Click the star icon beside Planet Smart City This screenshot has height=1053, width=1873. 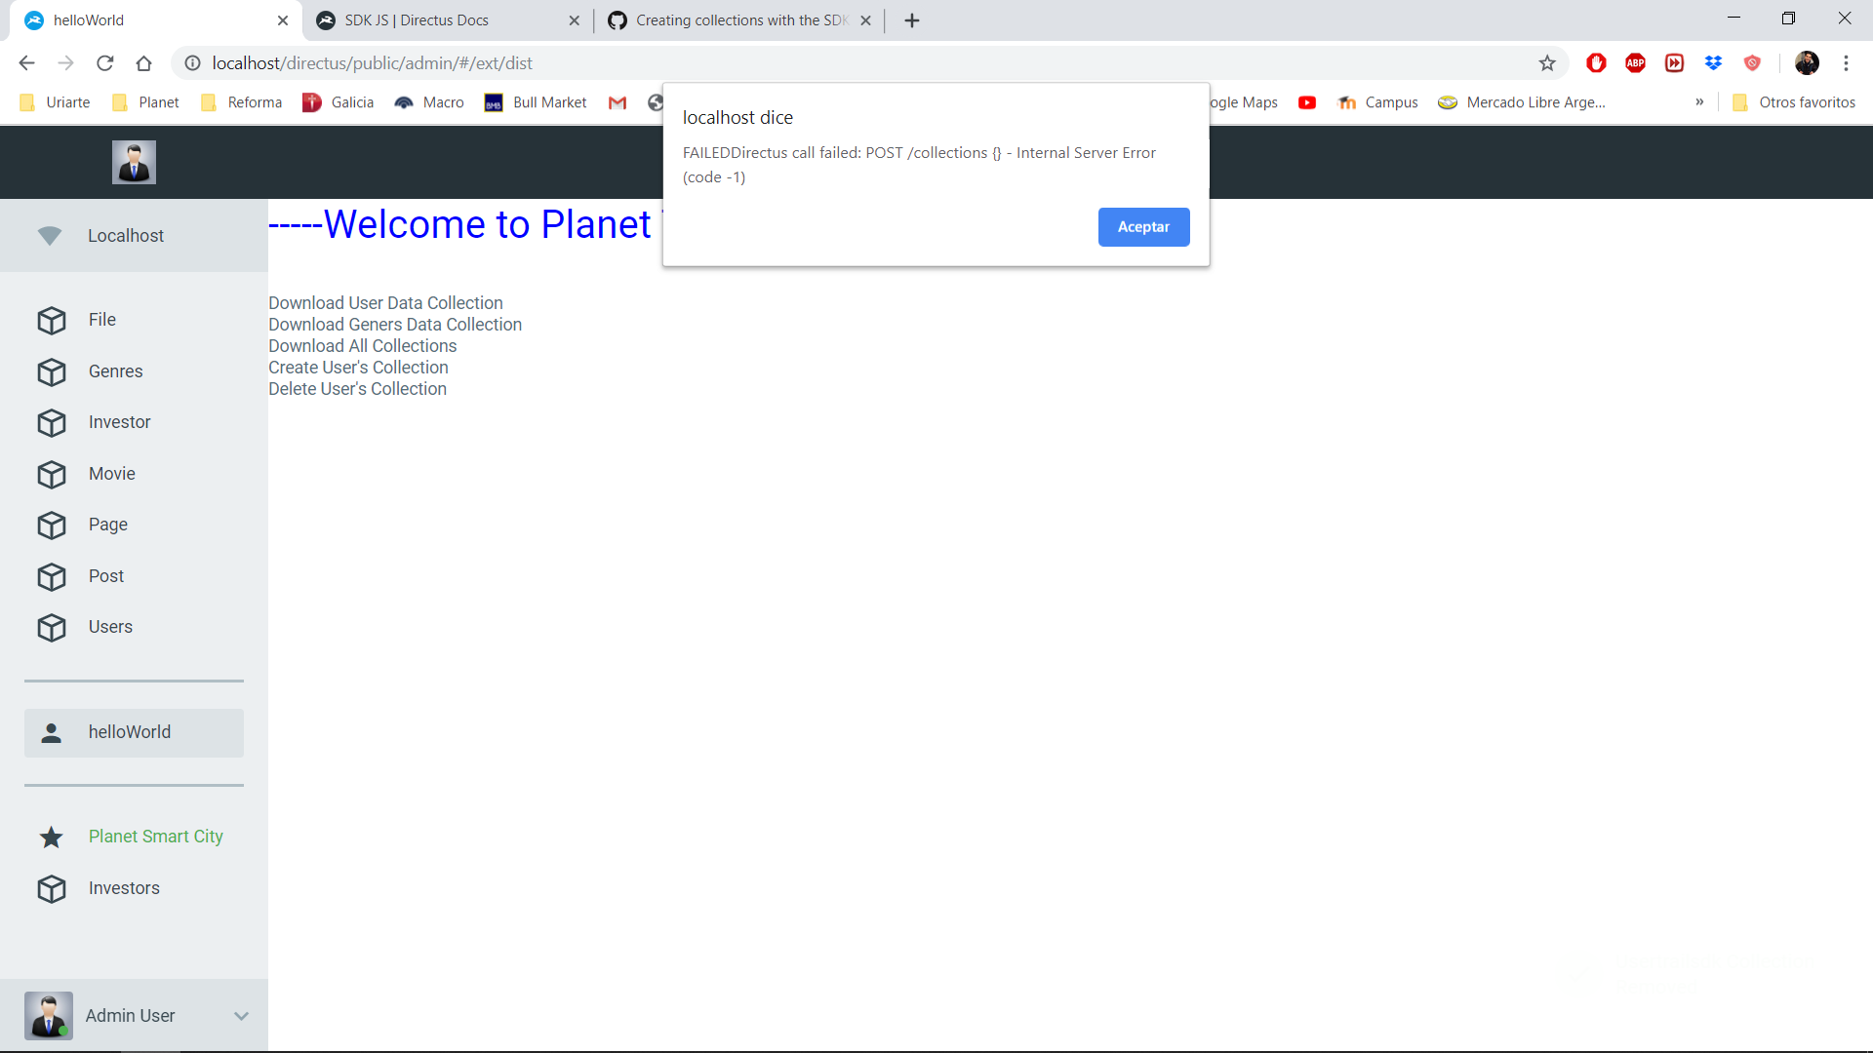click(52, 838)
